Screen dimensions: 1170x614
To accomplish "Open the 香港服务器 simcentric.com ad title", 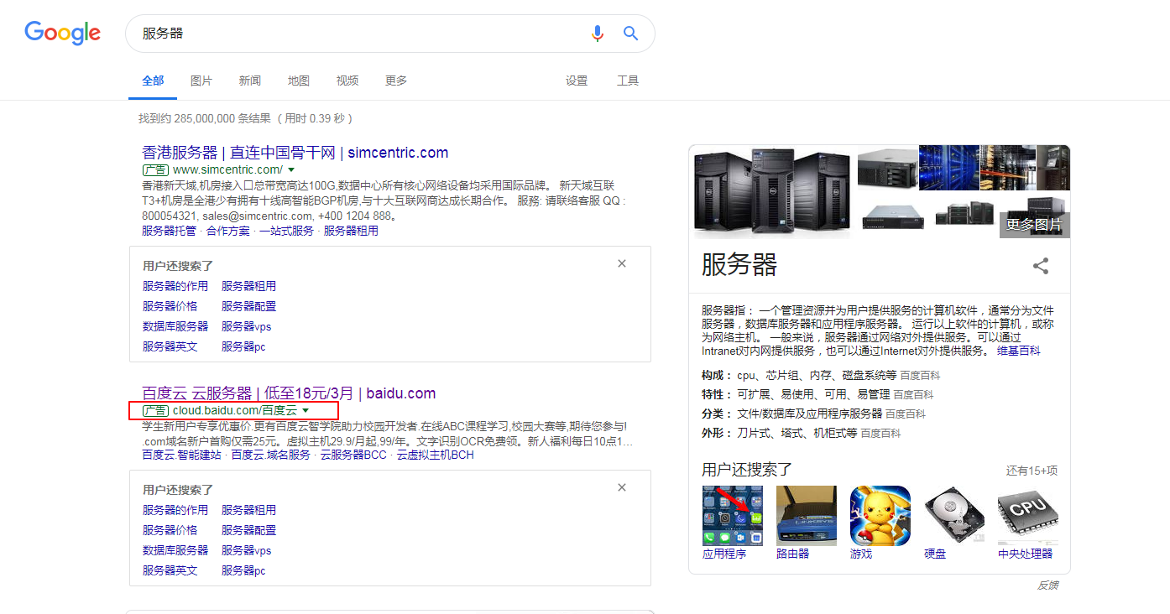I will click(295, 153).
